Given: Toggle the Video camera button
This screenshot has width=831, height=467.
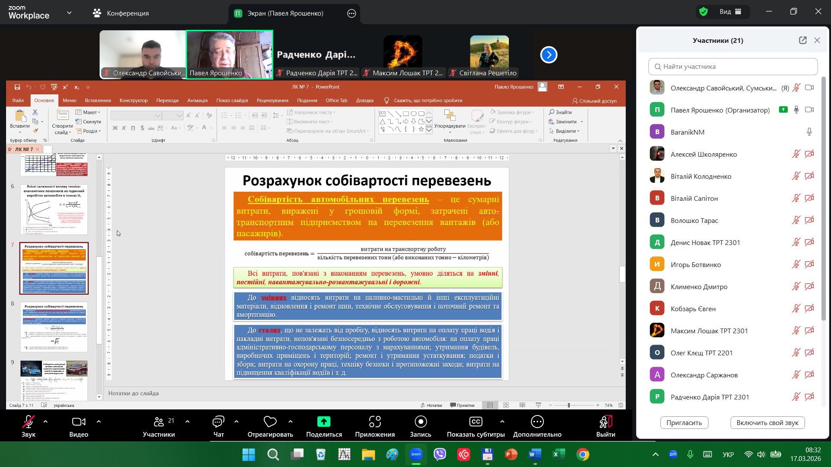Looking at the screenshot, I should [78, 422].
